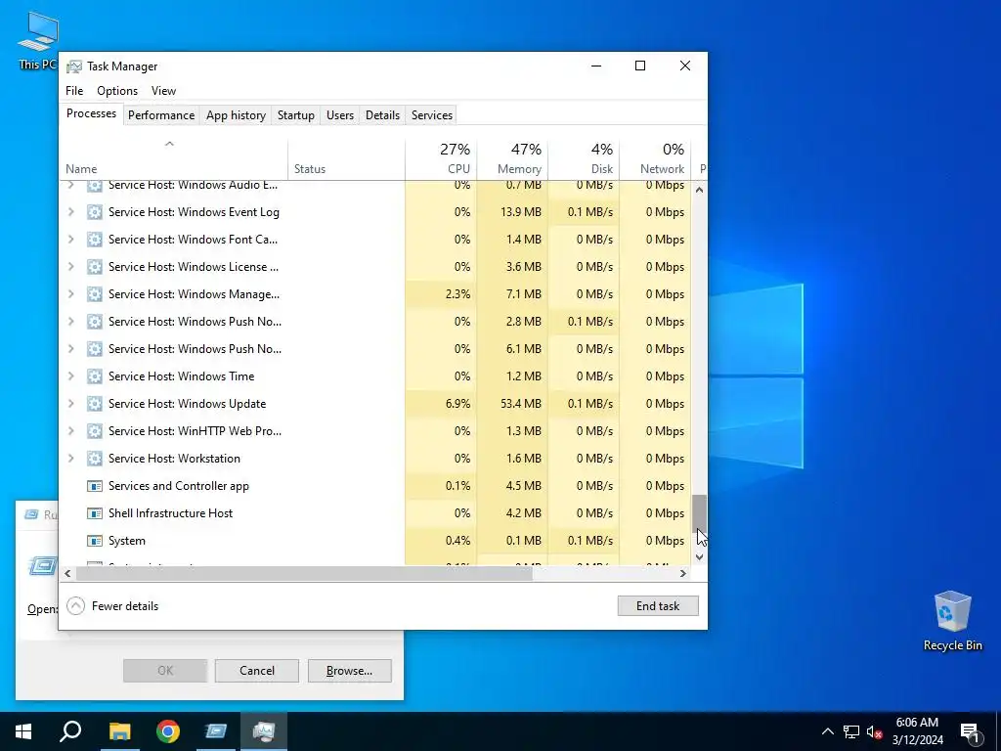Expand Service Host: Windows License row

pyautogui.click(x=70, y=267)
